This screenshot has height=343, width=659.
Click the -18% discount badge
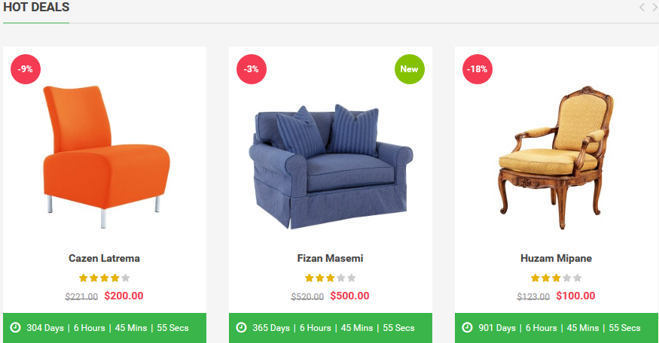click(x=477, y=69)
